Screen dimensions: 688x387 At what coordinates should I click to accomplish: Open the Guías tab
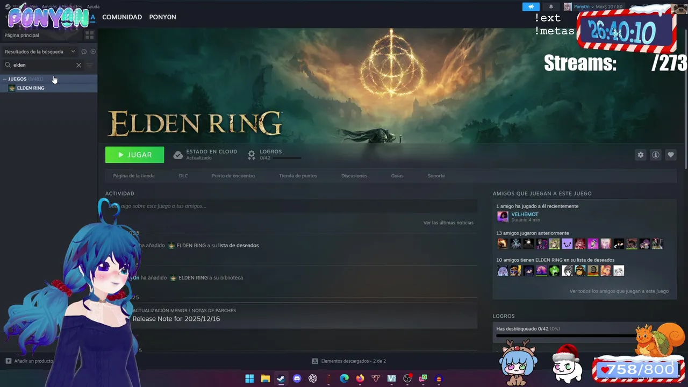coord(397,176)
